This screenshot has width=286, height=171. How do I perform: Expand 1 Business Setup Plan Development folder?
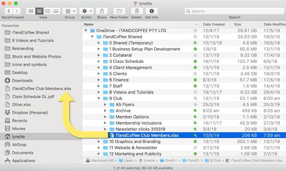tap(99, 49)
